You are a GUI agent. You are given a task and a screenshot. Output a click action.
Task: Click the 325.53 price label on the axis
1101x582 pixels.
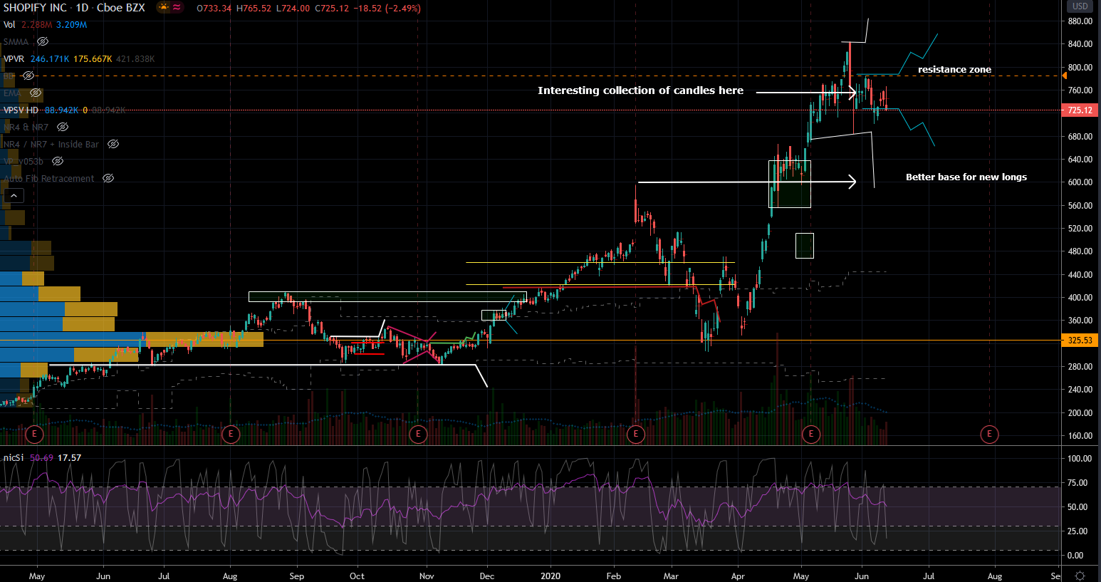[1080, 341]
